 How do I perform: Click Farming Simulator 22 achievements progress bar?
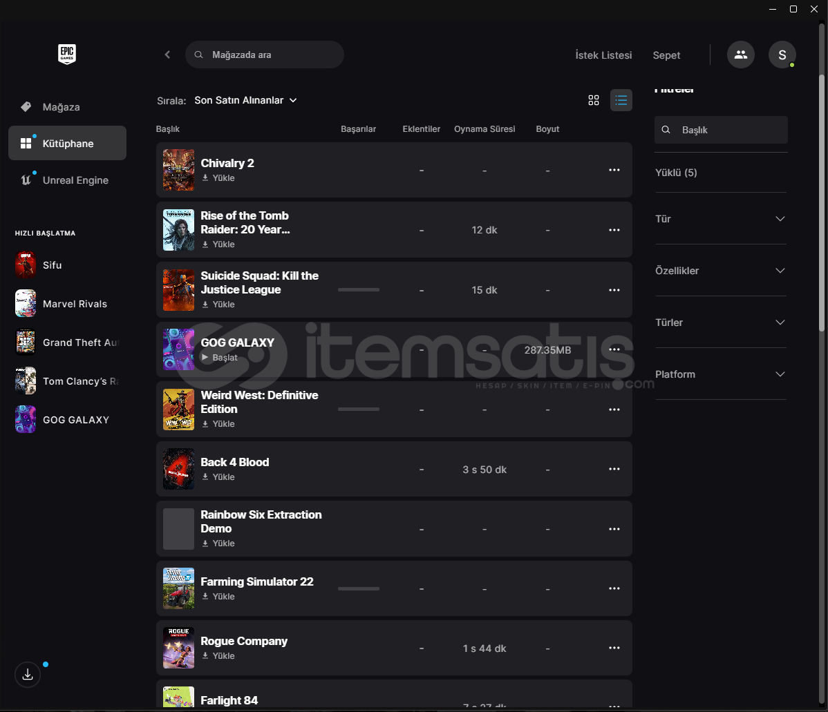coord(359,588)
